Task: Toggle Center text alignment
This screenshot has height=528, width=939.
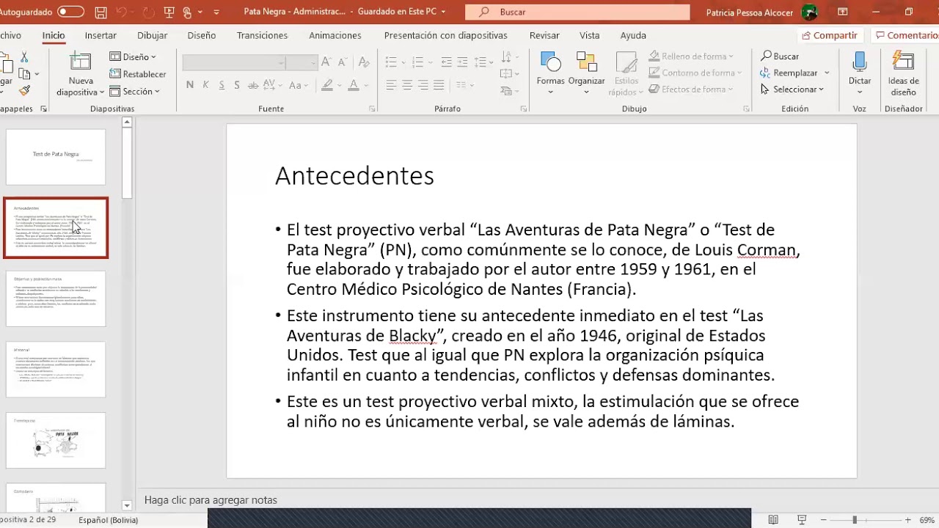Action: pos(407,86)
